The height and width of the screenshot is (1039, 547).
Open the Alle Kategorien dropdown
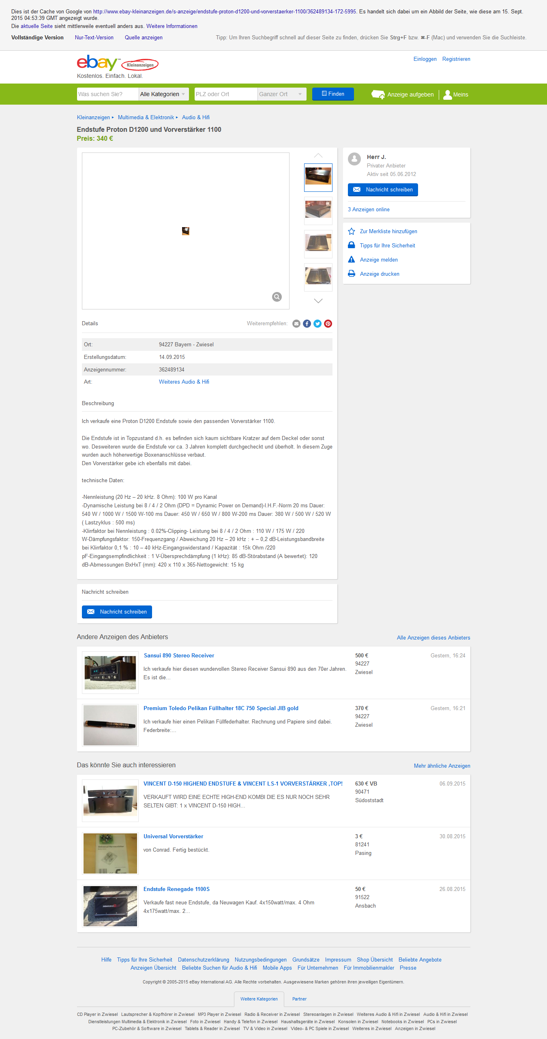(x=164, y=94)
